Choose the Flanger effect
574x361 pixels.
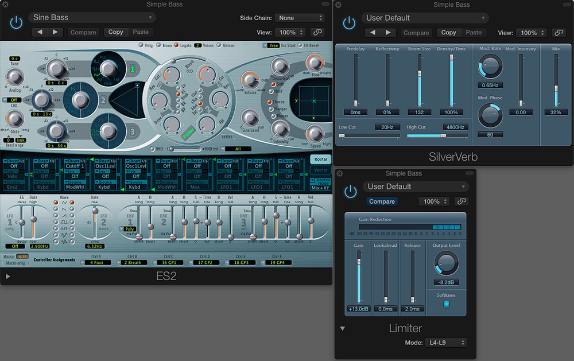point(272,108)
